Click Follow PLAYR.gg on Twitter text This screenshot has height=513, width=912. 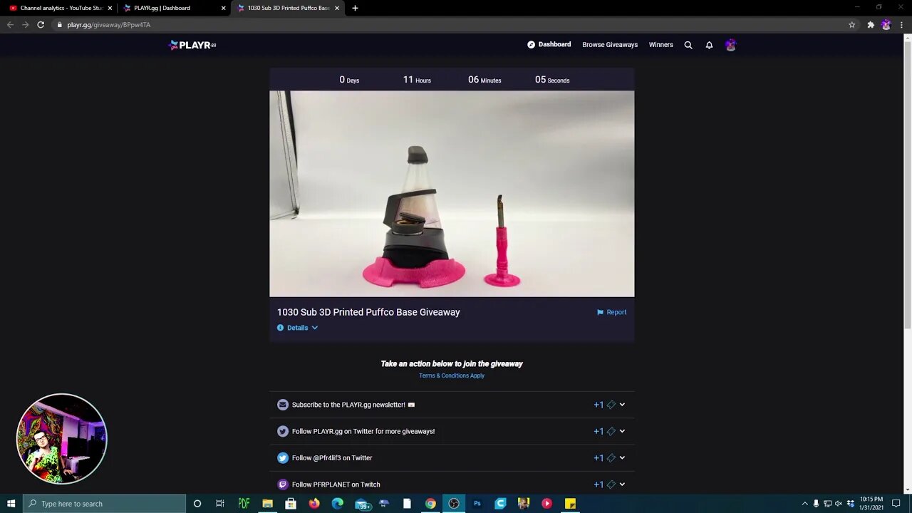pyautogui.click(x=363, y=431)
